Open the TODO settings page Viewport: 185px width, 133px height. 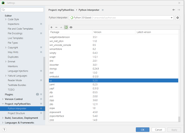(11, 90)
